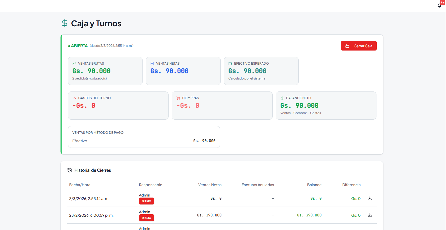
Task: Click the dollar icon beside Caja y Turnos
Action: click(65, 23)
